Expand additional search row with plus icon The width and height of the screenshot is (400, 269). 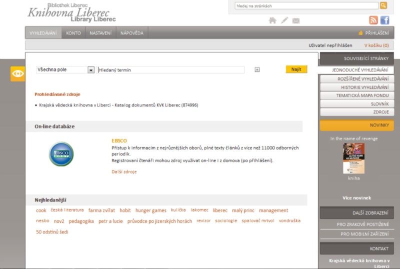click(x=257, y=70)
